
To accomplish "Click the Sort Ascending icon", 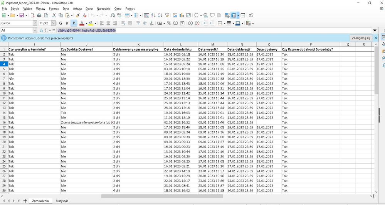I will [153, 15].
